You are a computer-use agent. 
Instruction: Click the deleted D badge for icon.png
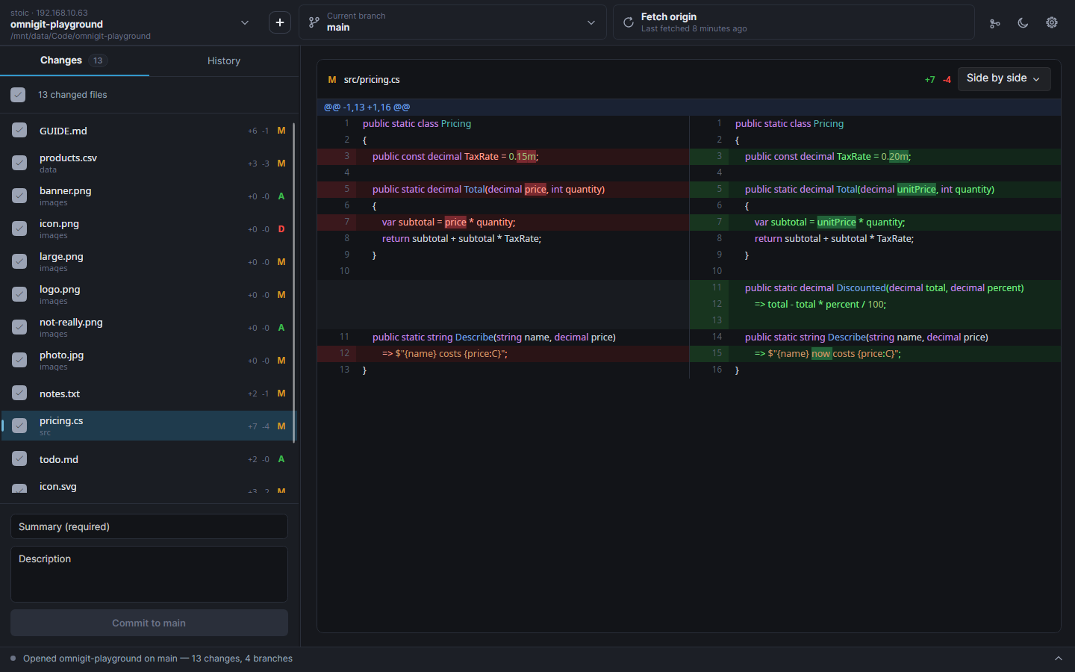pyautogui.click(x=281, y=229)
